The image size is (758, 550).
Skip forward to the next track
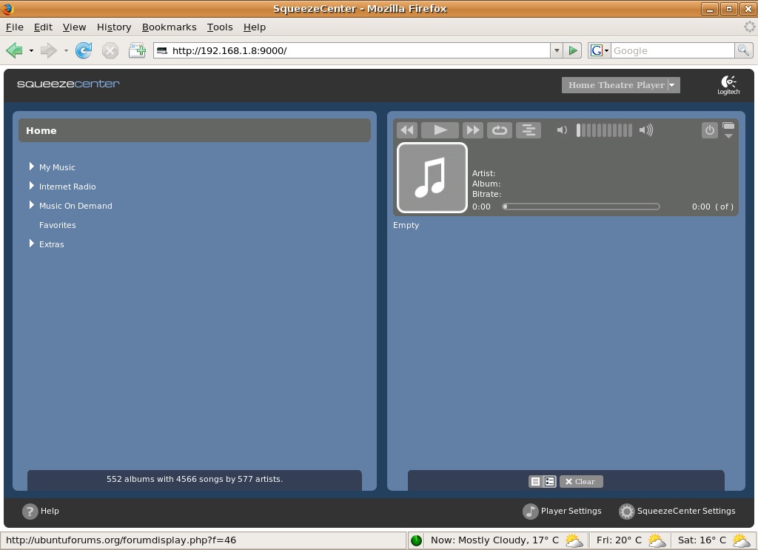pyautogui.click(x=472, y=130)
